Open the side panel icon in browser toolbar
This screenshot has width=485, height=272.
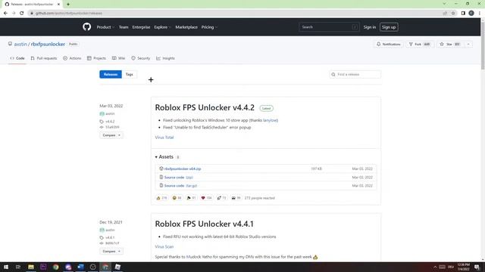click(x=463, y=14)
